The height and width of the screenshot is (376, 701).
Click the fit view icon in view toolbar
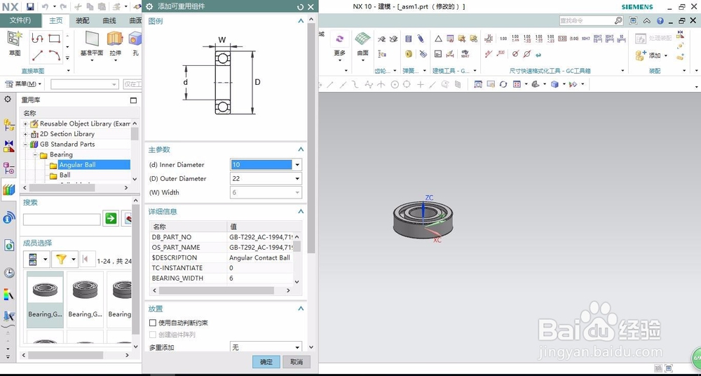478,84
